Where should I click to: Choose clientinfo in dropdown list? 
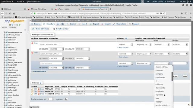click(159, 70)
